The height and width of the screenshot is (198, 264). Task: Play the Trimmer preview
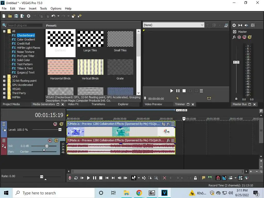171,91
